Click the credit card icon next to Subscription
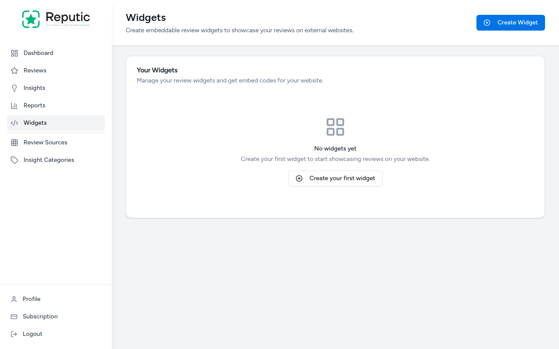559x349 pixels. (14, 316)
